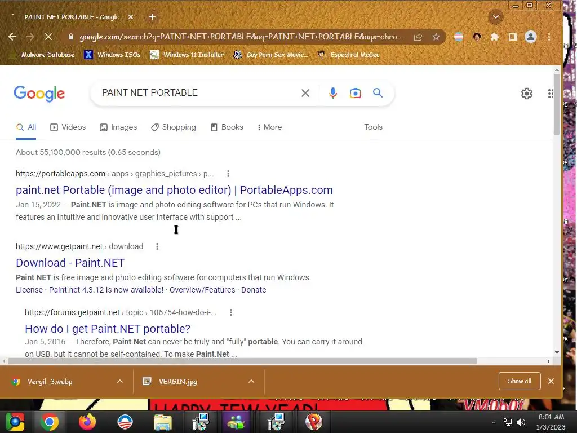Open a new tab with the plus icon
This screenshot has height=433, width=577.
[152, 17]
